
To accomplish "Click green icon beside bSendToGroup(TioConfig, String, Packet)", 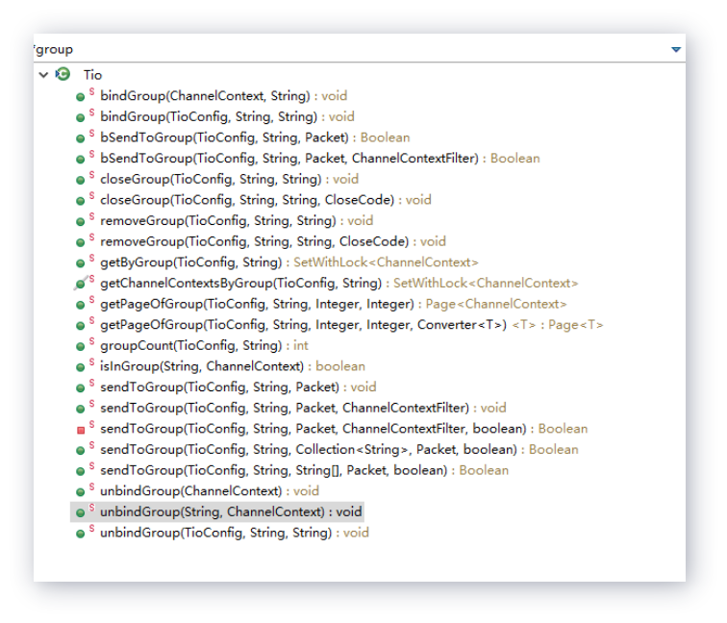I will pos(80,138).
